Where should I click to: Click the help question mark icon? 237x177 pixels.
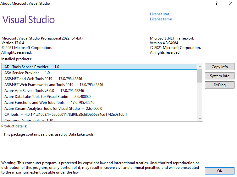[x=217, y=3]
